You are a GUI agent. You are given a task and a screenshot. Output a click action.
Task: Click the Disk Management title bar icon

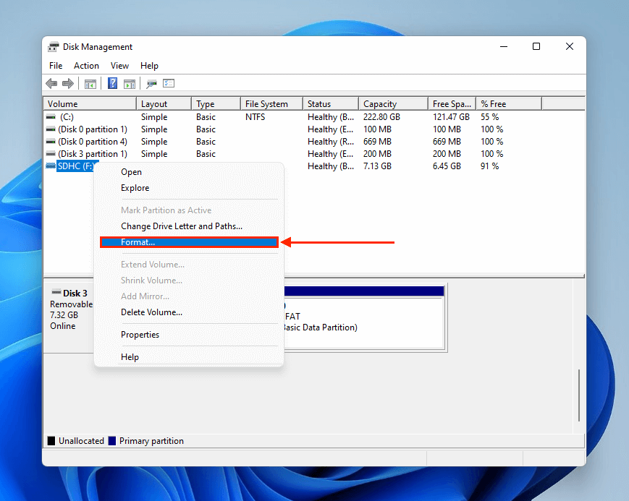pos(54,47)
